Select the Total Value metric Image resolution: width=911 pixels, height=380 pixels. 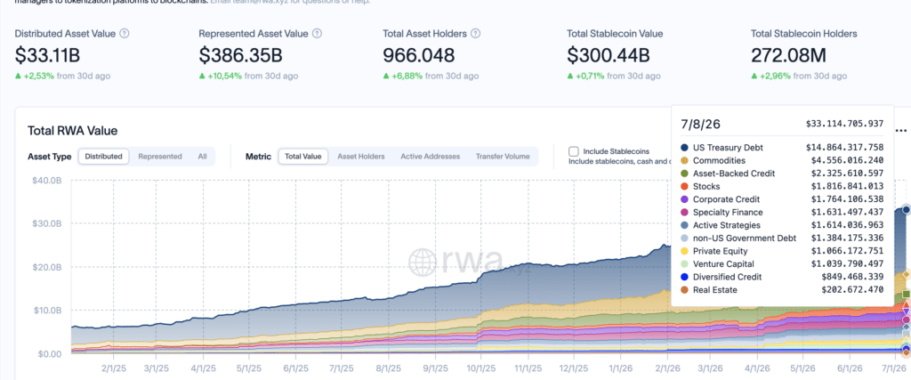point(303,157)
